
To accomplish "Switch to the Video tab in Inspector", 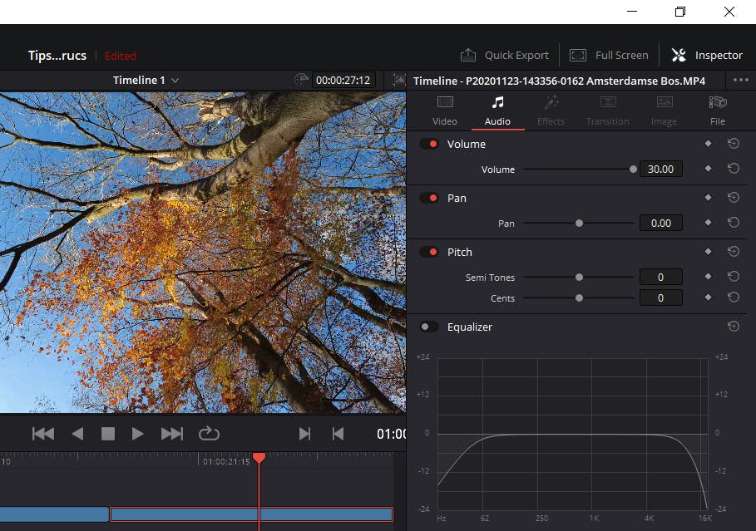I will click(445, 110).
